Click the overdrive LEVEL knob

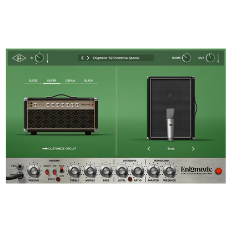coord(122,170)
